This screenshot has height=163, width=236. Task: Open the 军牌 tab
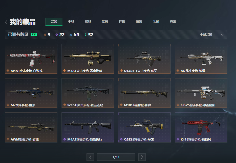coord(105,22)
